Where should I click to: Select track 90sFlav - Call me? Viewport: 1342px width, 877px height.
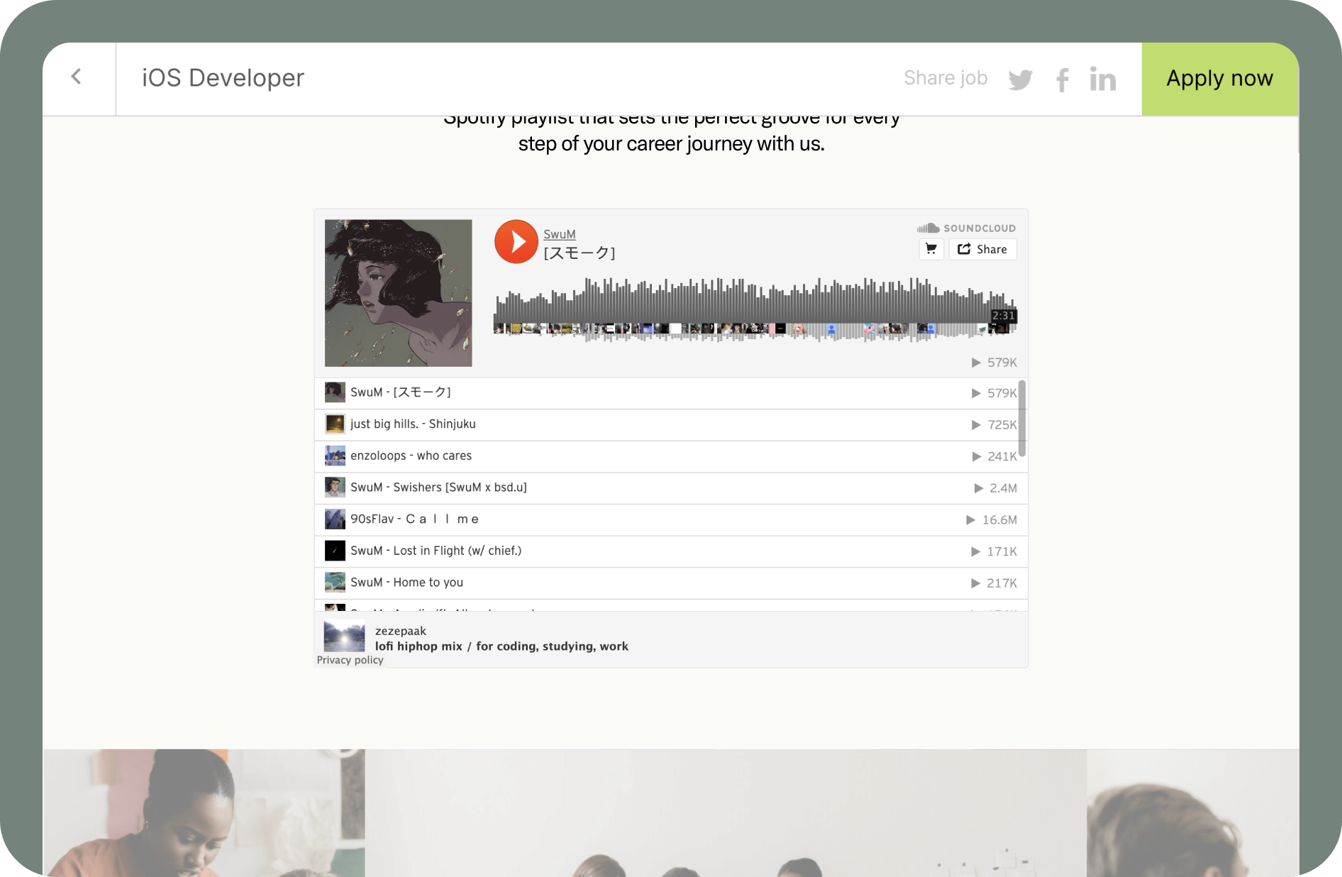(x=667, y=519)
